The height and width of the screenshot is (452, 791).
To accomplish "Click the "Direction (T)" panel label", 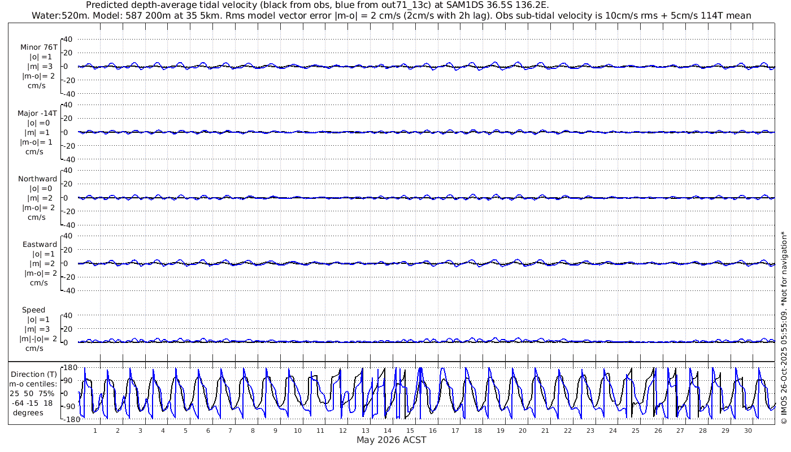I will coord(34,374).
